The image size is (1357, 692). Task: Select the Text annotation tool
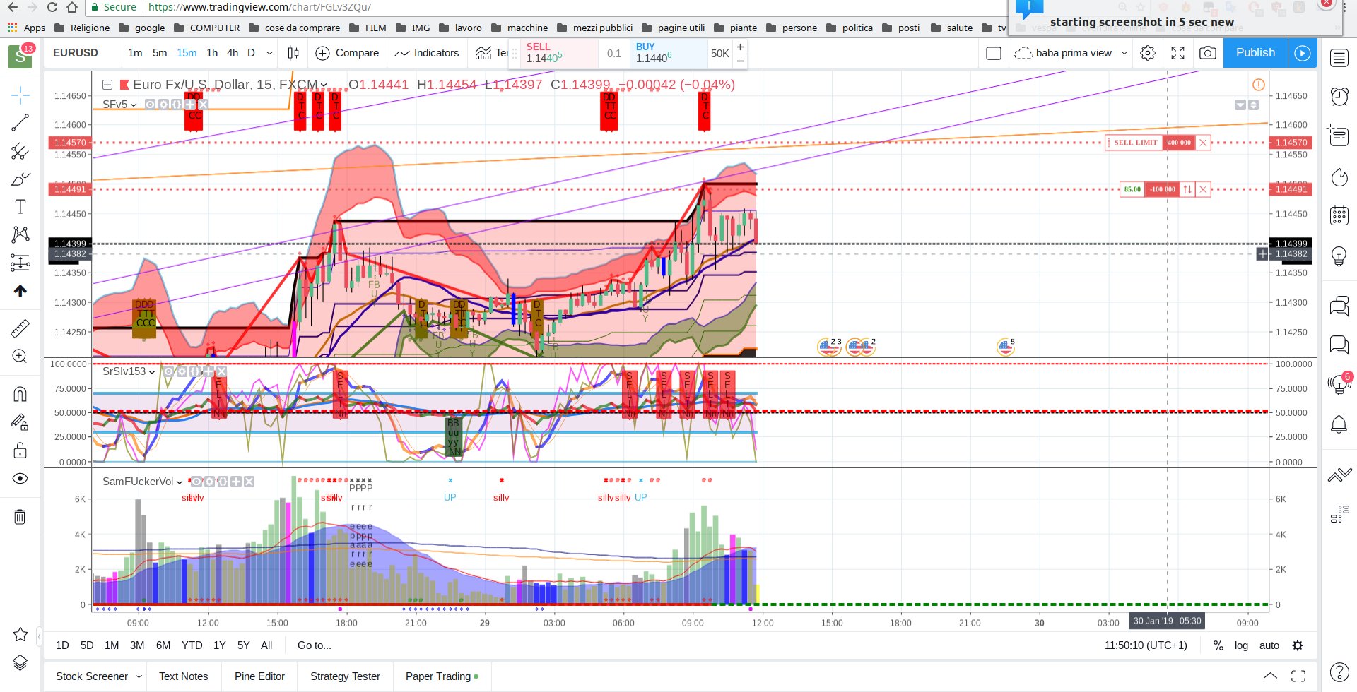(x=20, y=206)
